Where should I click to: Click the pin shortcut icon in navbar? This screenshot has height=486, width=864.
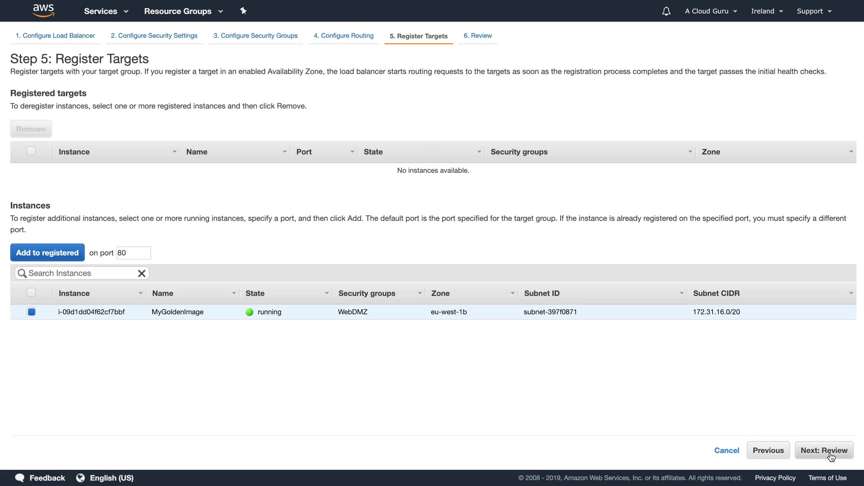243,11
